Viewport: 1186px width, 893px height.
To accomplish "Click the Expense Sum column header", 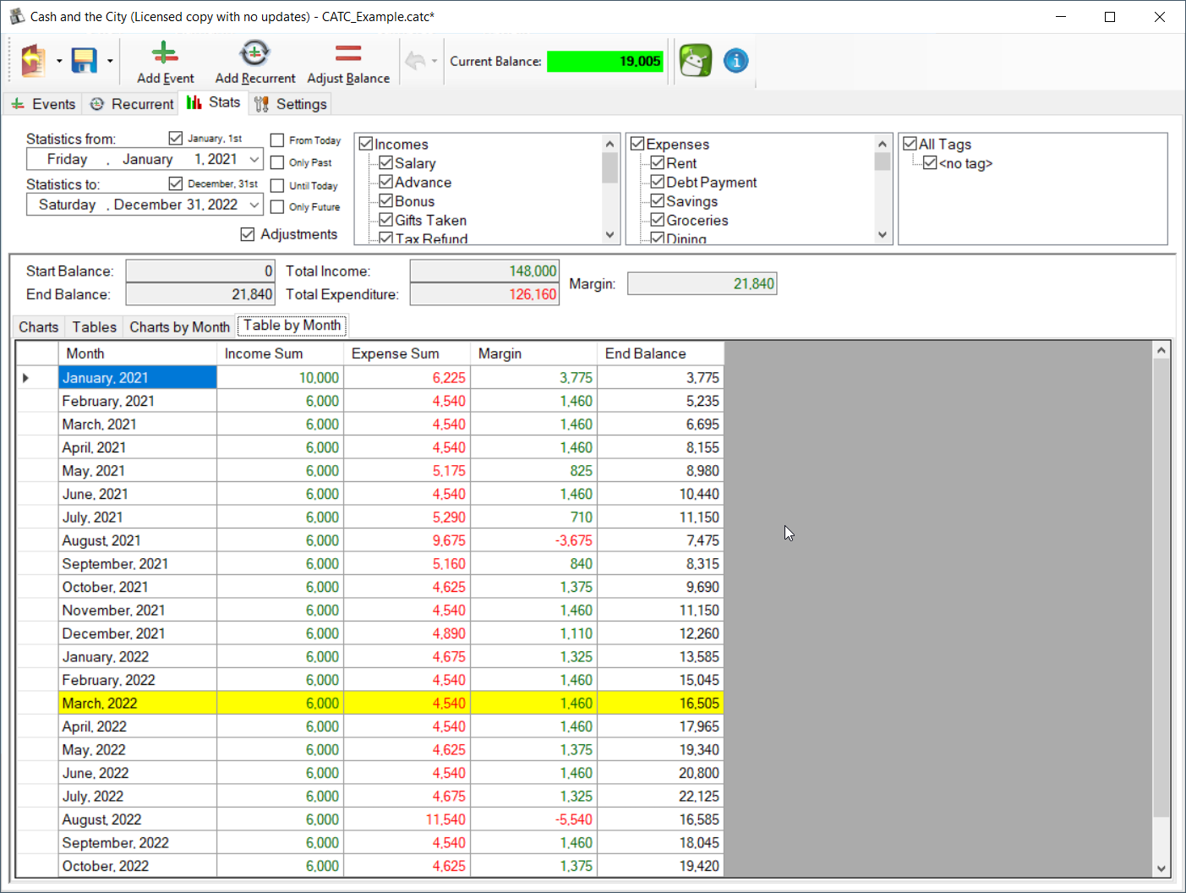I will coord(407,353).
